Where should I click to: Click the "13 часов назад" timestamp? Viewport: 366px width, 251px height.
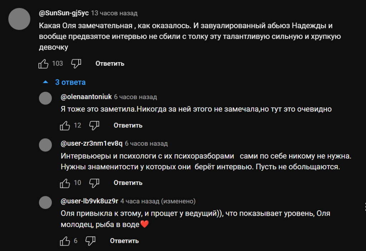coord(114,13)
